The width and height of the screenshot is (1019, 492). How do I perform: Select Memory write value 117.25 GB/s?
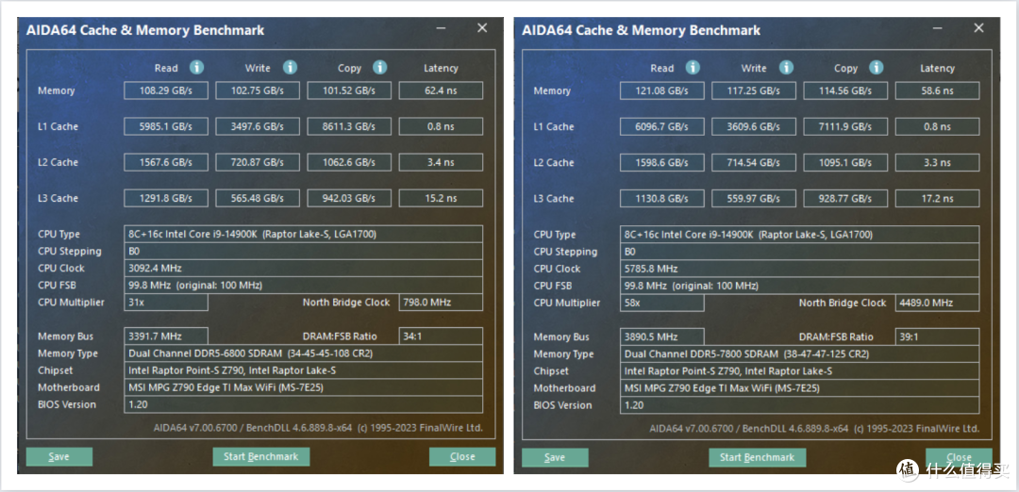[754, 90]
